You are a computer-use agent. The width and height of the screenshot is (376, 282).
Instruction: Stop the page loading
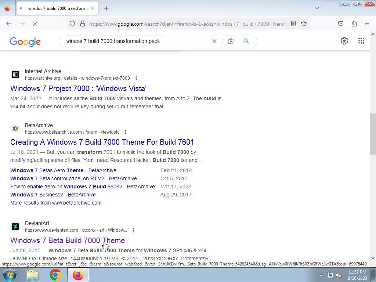tap(35, 24)
